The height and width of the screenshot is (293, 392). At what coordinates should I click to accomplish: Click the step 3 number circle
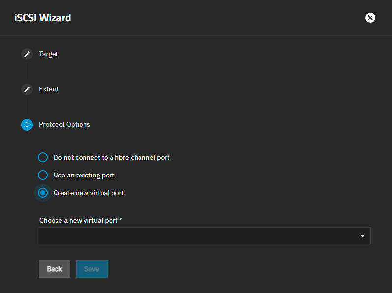27,125
